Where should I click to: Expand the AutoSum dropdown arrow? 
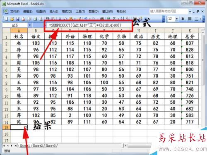(118, 19)
